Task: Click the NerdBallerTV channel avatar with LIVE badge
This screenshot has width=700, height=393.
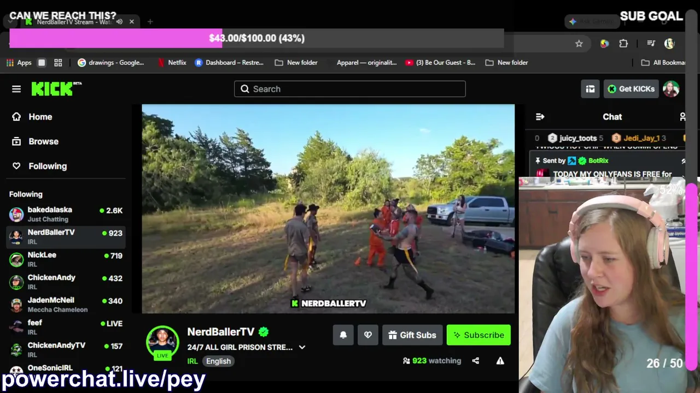Action: (162, 343)
